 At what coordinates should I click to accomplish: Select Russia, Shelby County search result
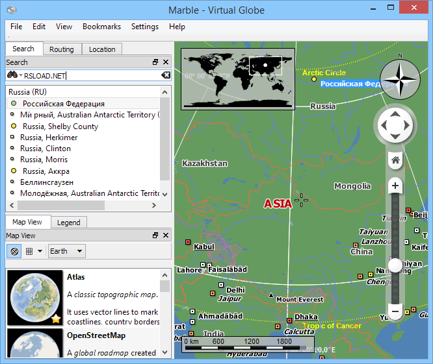(60, 127)
